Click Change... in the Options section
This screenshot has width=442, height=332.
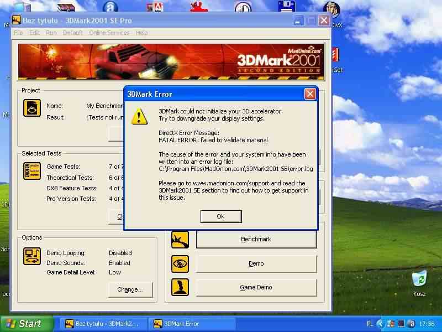pos(130,289)
